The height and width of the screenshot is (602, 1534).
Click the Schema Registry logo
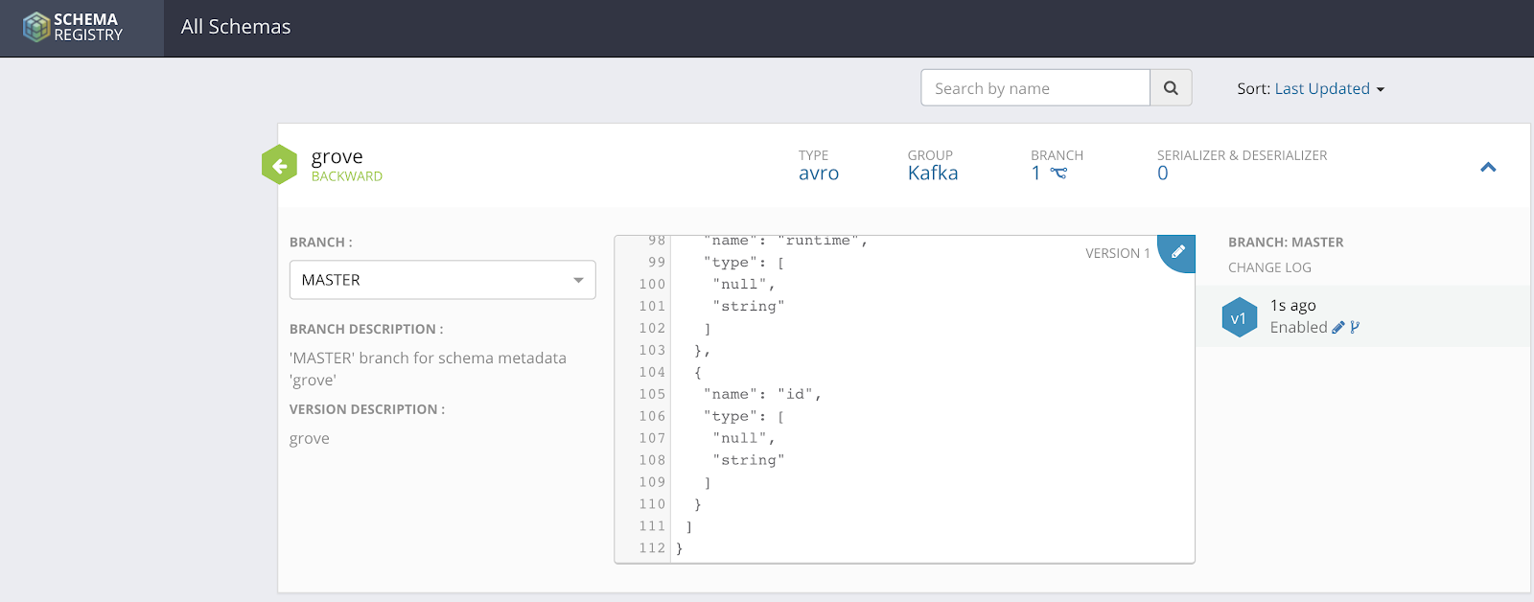point(74,27)
